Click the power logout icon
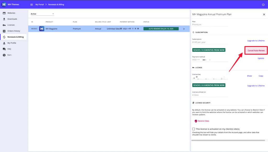The image size is (268, 152). point(263,5)
